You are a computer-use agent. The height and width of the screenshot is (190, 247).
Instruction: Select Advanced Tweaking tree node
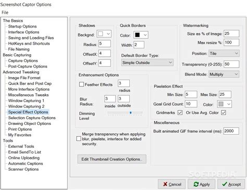coord(21,72)
